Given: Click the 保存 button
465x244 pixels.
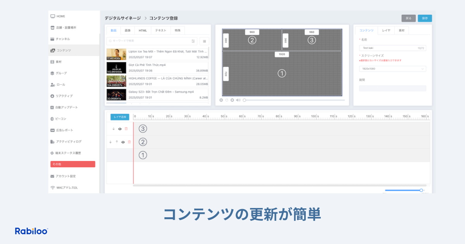Looking at the screenshot, I should 425,18.
